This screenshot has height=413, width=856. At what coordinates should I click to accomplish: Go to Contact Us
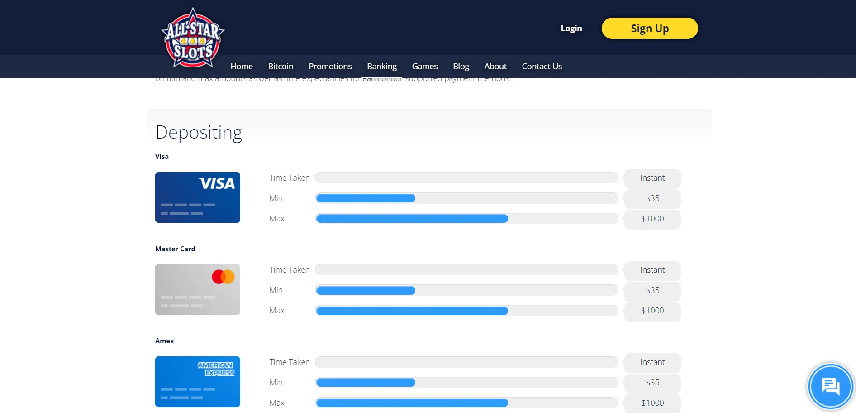542,67
